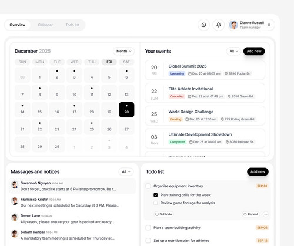Click Savannah Nguyen's avatar
The image size is (294, 246).
[15, 185]
